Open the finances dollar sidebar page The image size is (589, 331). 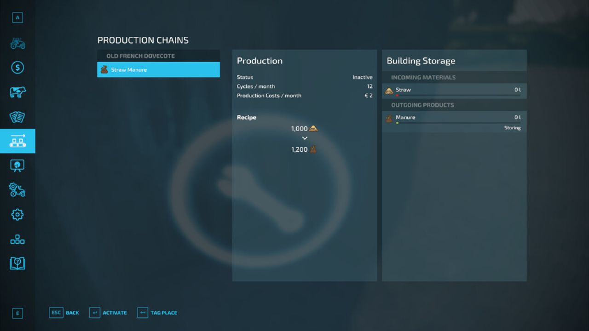pos(17,68)
